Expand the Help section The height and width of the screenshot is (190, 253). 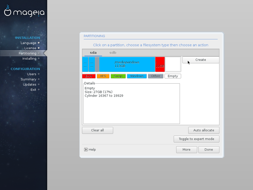click(90, 149)
